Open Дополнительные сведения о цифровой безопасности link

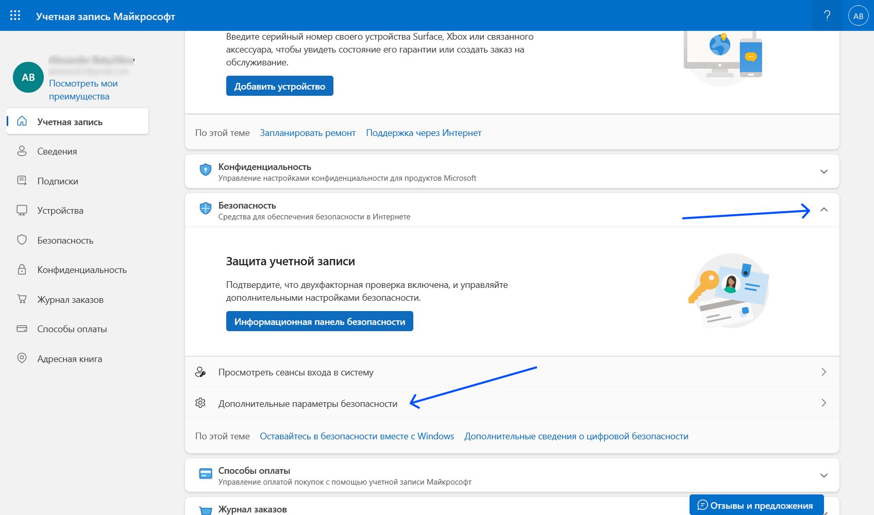pyautogui.click(x=576, y=436)
